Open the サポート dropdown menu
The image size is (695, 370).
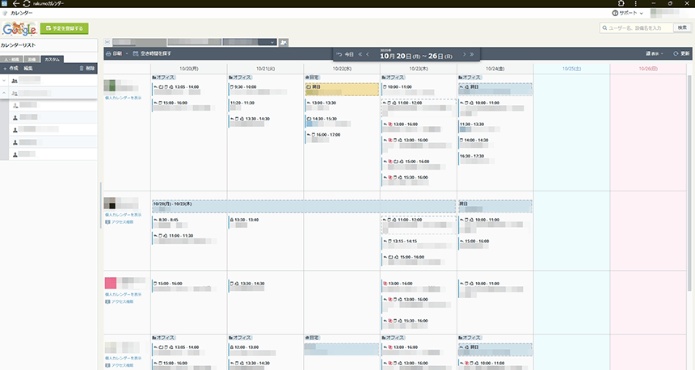coord(628,14)
